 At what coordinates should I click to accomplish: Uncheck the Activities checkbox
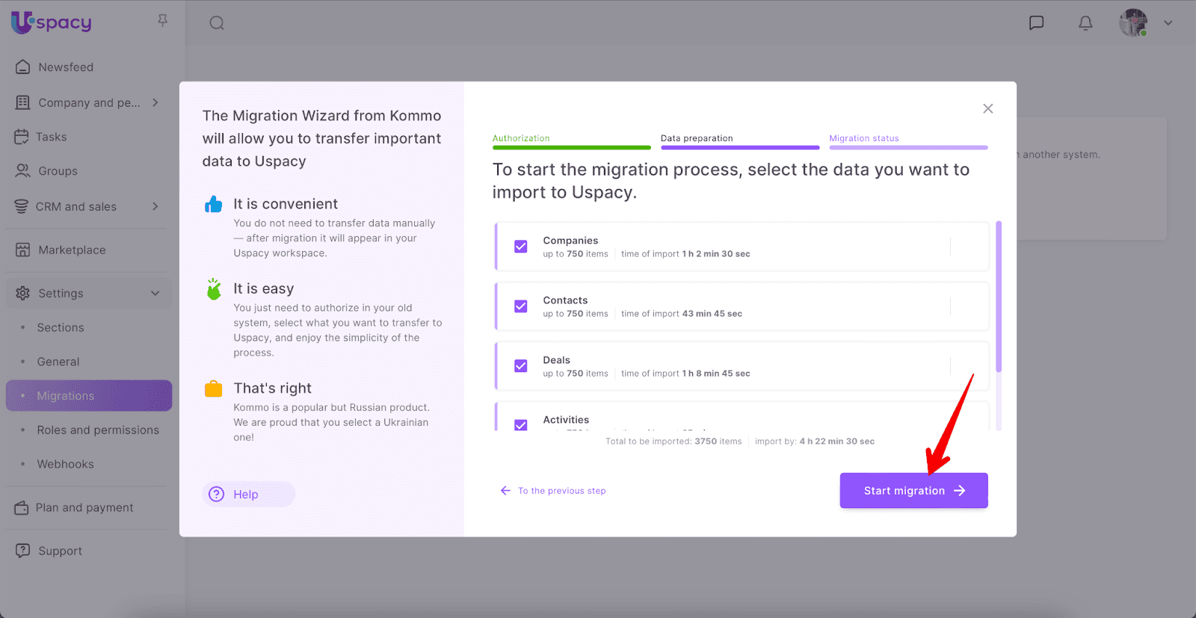pyautogui.click(x=521, y=425)
